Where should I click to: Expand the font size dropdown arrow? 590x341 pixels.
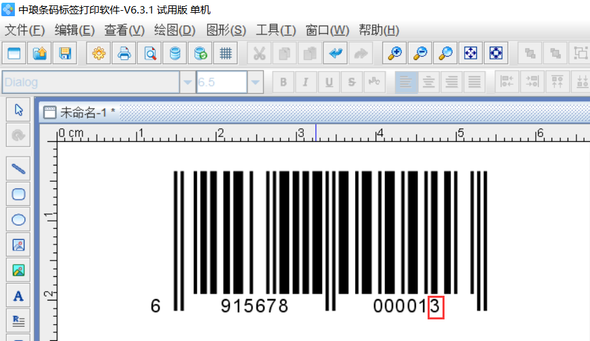pos(255,82)
